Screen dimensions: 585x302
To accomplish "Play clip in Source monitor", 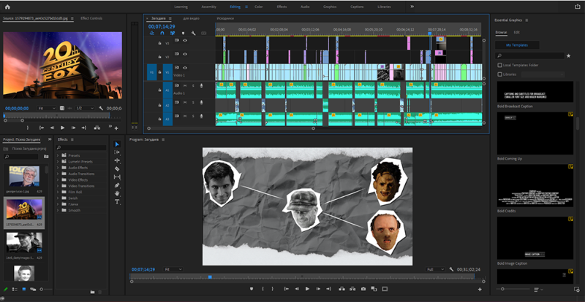I will pyautogui.click(x=63, y=128).
